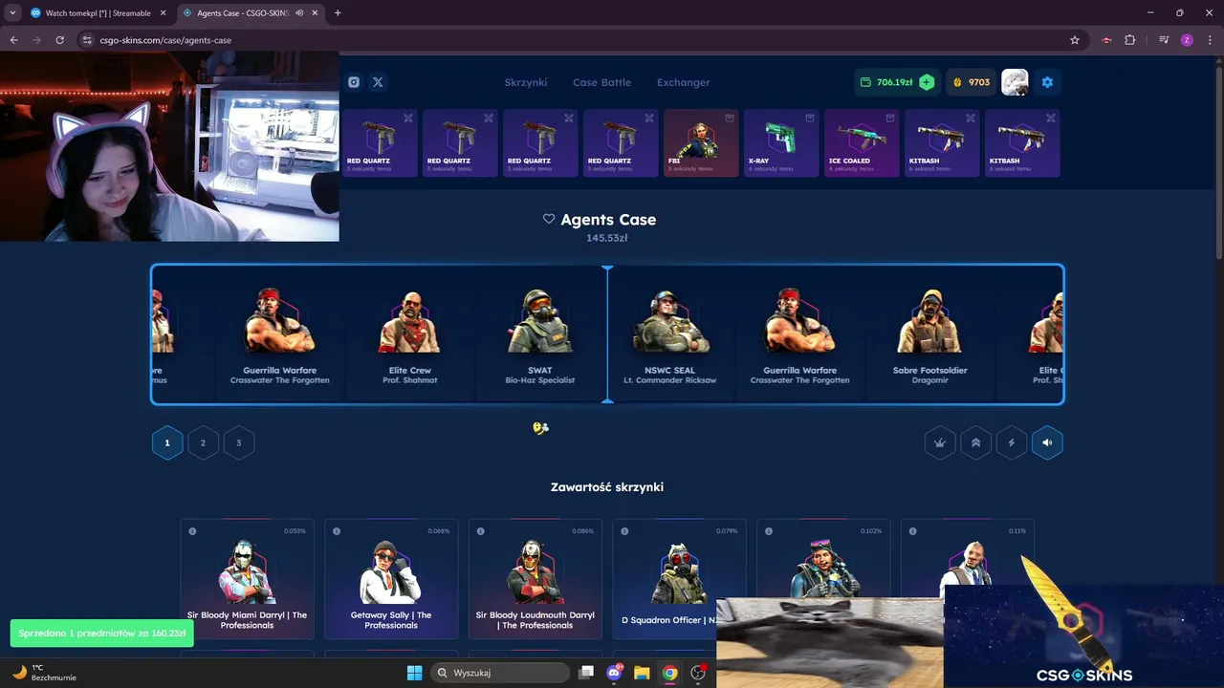The height and width of the screenshot is (688, 1224).
Task: Mute the case opening sound
Action: [1047, 442]
